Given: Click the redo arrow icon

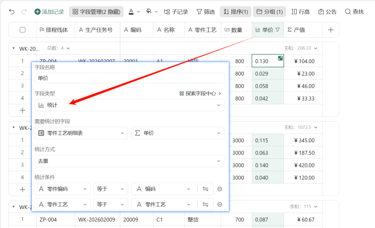Looking at the screenshot, I should tap(24, 12).
